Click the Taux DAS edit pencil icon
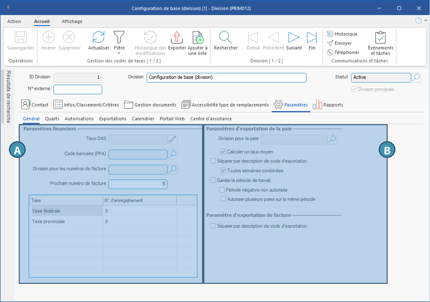430x302 pixels. [173, 139]
